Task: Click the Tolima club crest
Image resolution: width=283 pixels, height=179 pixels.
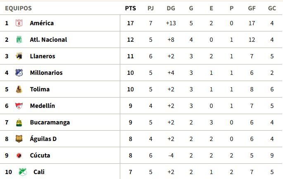Action: [19, 89]
